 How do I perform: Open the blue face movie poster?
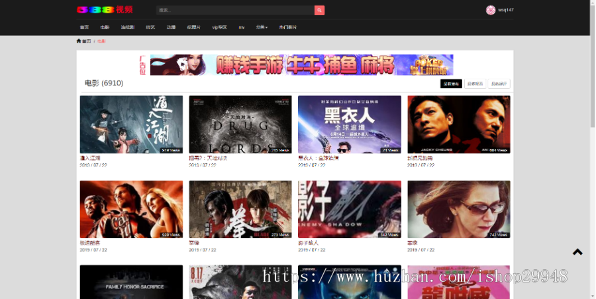point(349,282)
